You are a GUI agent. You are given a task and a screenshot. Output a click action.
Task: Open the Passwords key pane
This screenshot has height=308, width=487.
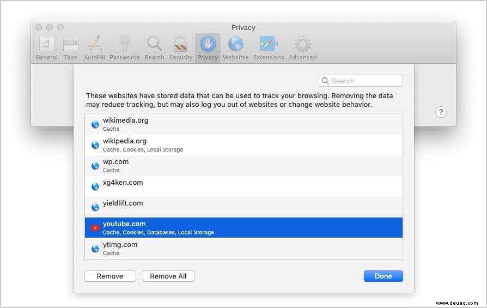pos(124,48)
